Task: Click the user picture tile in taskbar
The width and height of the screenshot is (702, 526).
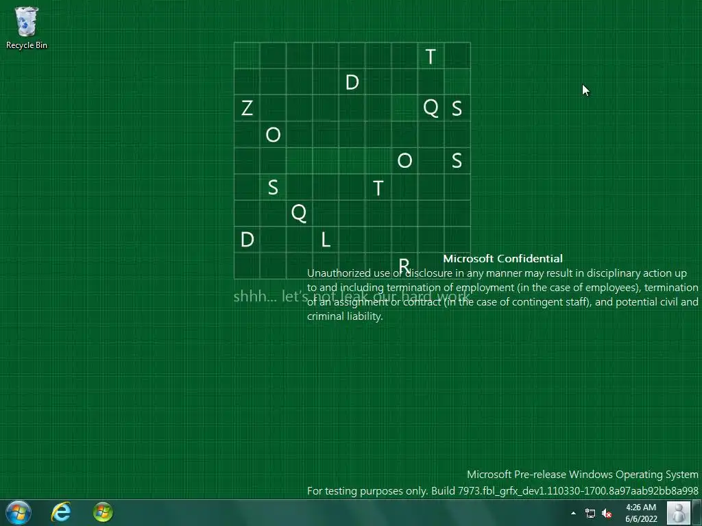Action: (678, 512)
